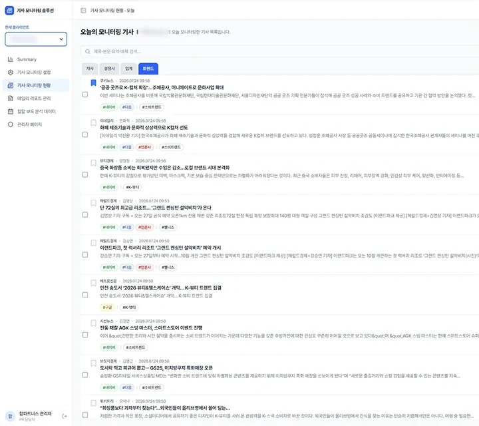This screenshot has height=426, width=479.
Task: Click #다음 tag on '이랜드파크' article
Action: [x=127, y=268]
